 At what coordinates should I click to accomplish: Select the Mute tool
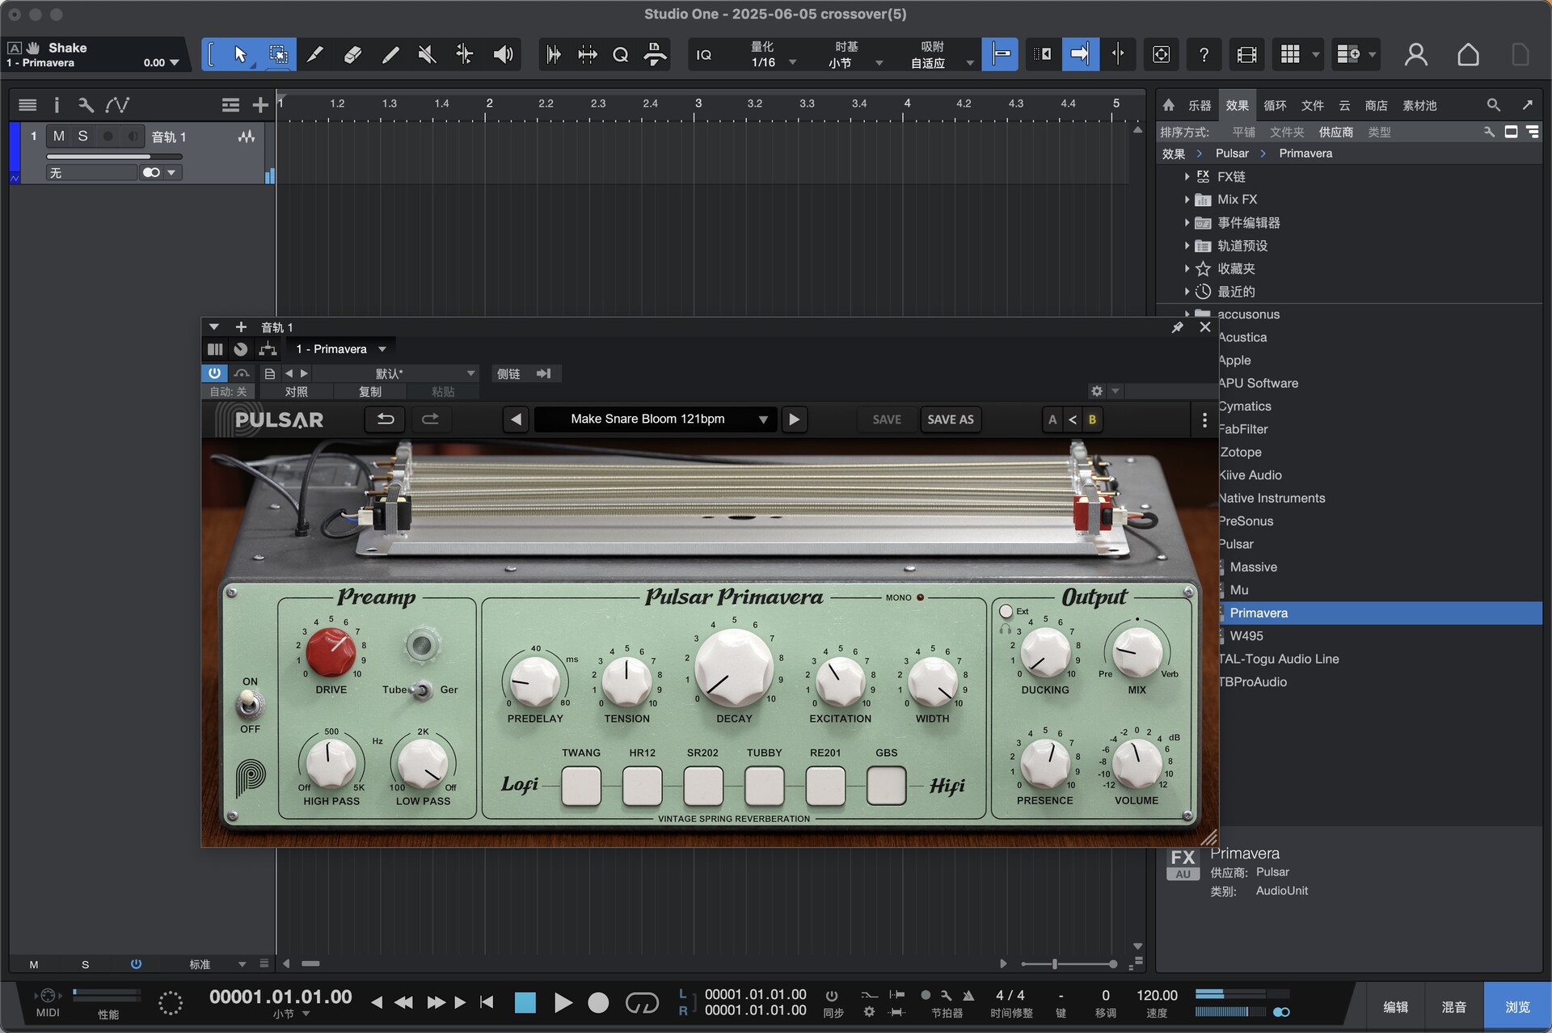427,54
